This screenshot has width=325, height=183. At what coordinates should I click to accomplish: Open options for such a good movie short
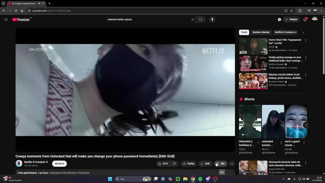(304, 143)
